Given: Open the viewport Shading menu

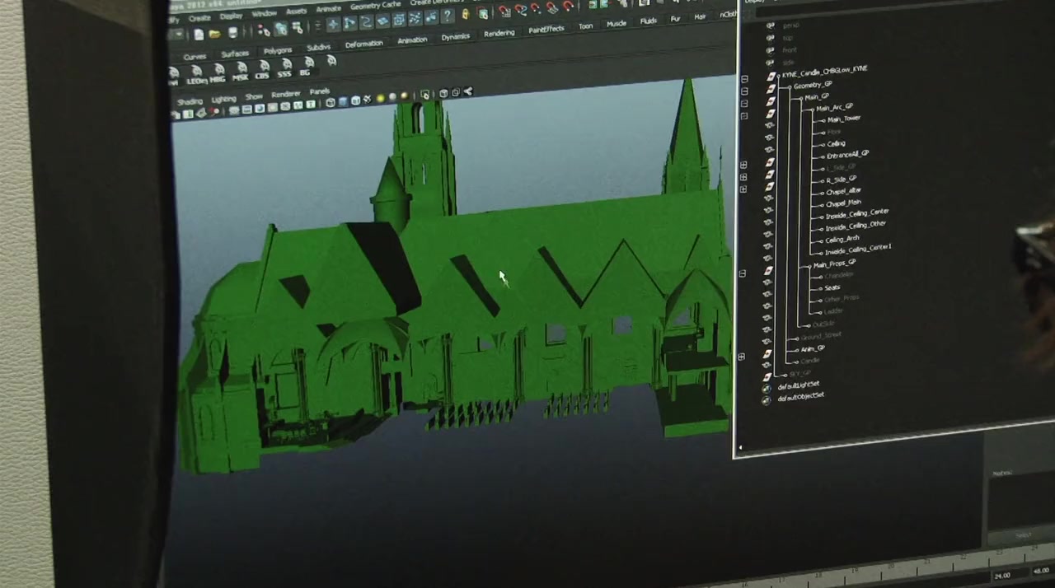Looking at the screenshot, I should [190, 101].
